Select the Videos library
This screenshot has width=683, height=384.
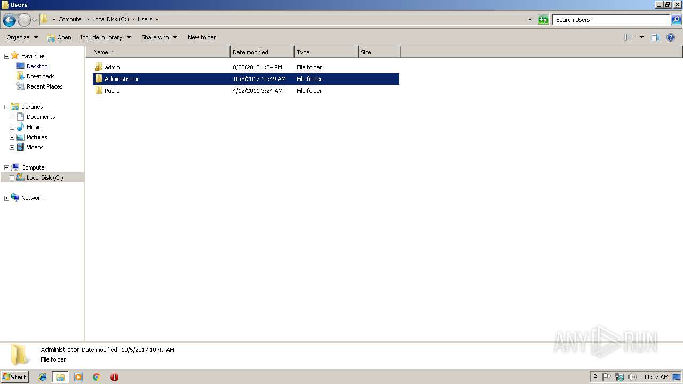tap(35, 147)
